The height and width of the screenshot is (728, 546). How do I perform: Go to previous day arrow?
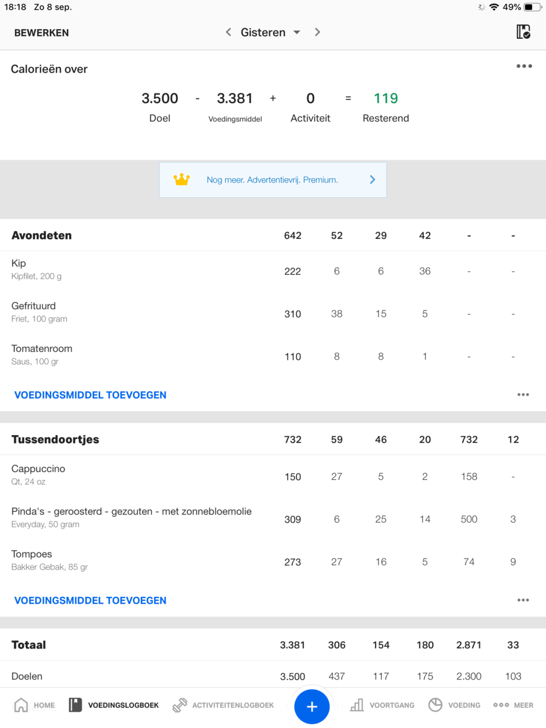[228, 32]
